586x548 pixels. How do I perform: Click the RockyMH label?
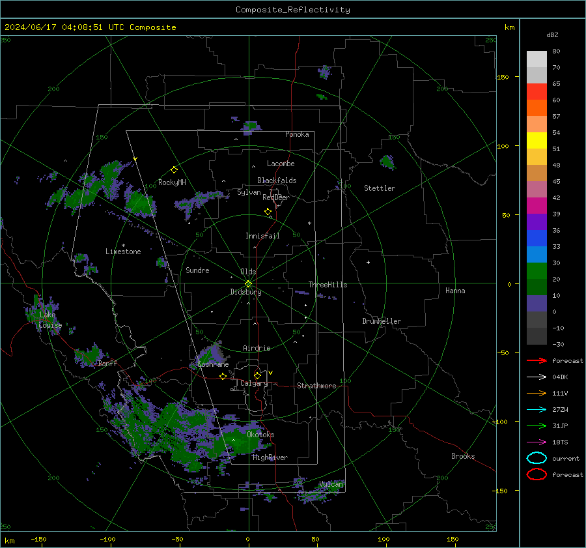[172, 182]
